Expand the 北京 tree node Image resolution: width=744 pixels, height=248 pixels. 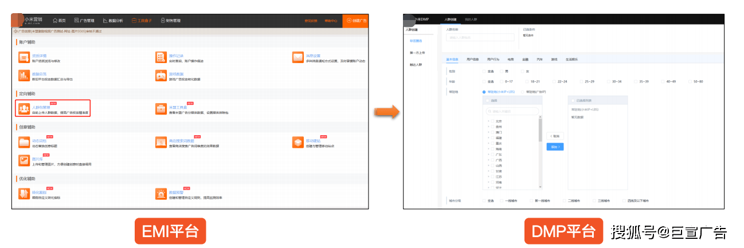[x=488, y=121]
